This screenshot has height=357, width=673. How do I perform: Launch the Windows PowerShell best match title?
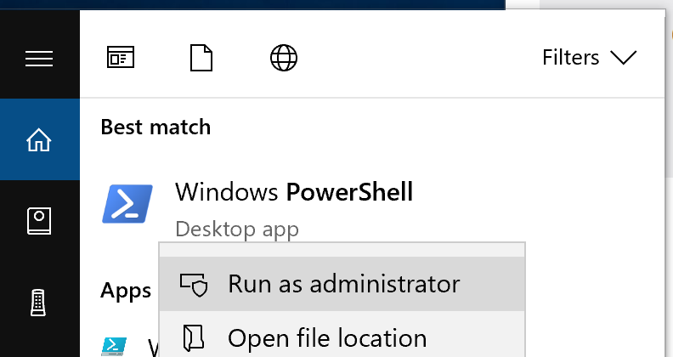pyautogui.click(x=294, y=192)
